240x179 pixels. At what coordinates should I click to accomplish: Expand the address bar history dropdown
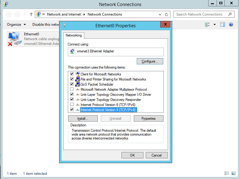point(160,14)
